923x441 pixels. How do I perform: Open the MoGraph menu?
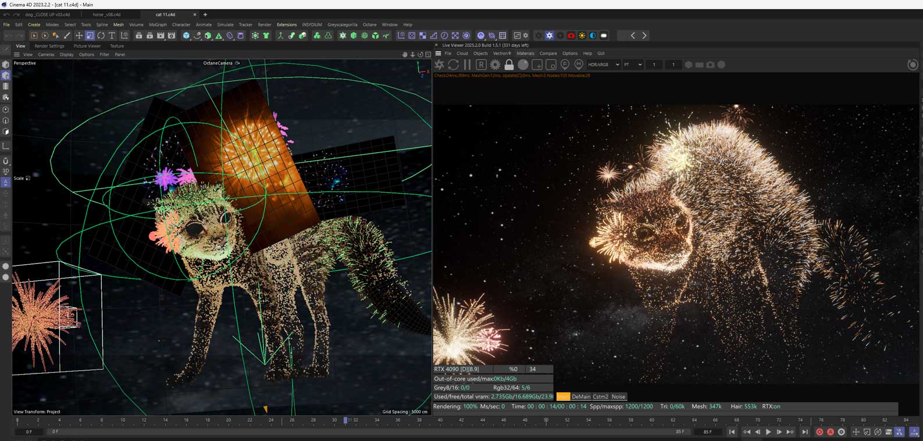pyautogui.click(x=158, y=25)
